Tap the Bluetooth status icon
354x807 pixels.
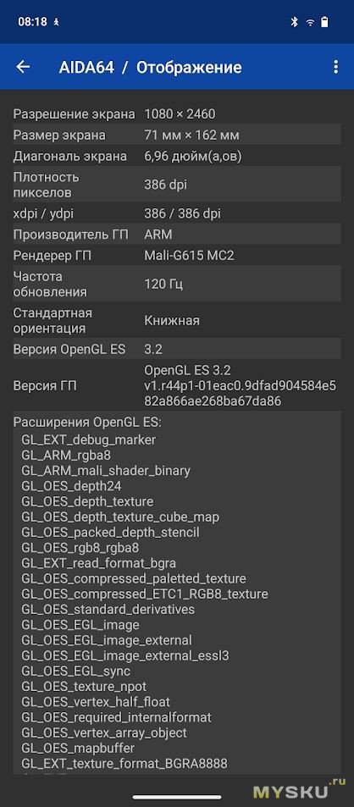point(295,22)
